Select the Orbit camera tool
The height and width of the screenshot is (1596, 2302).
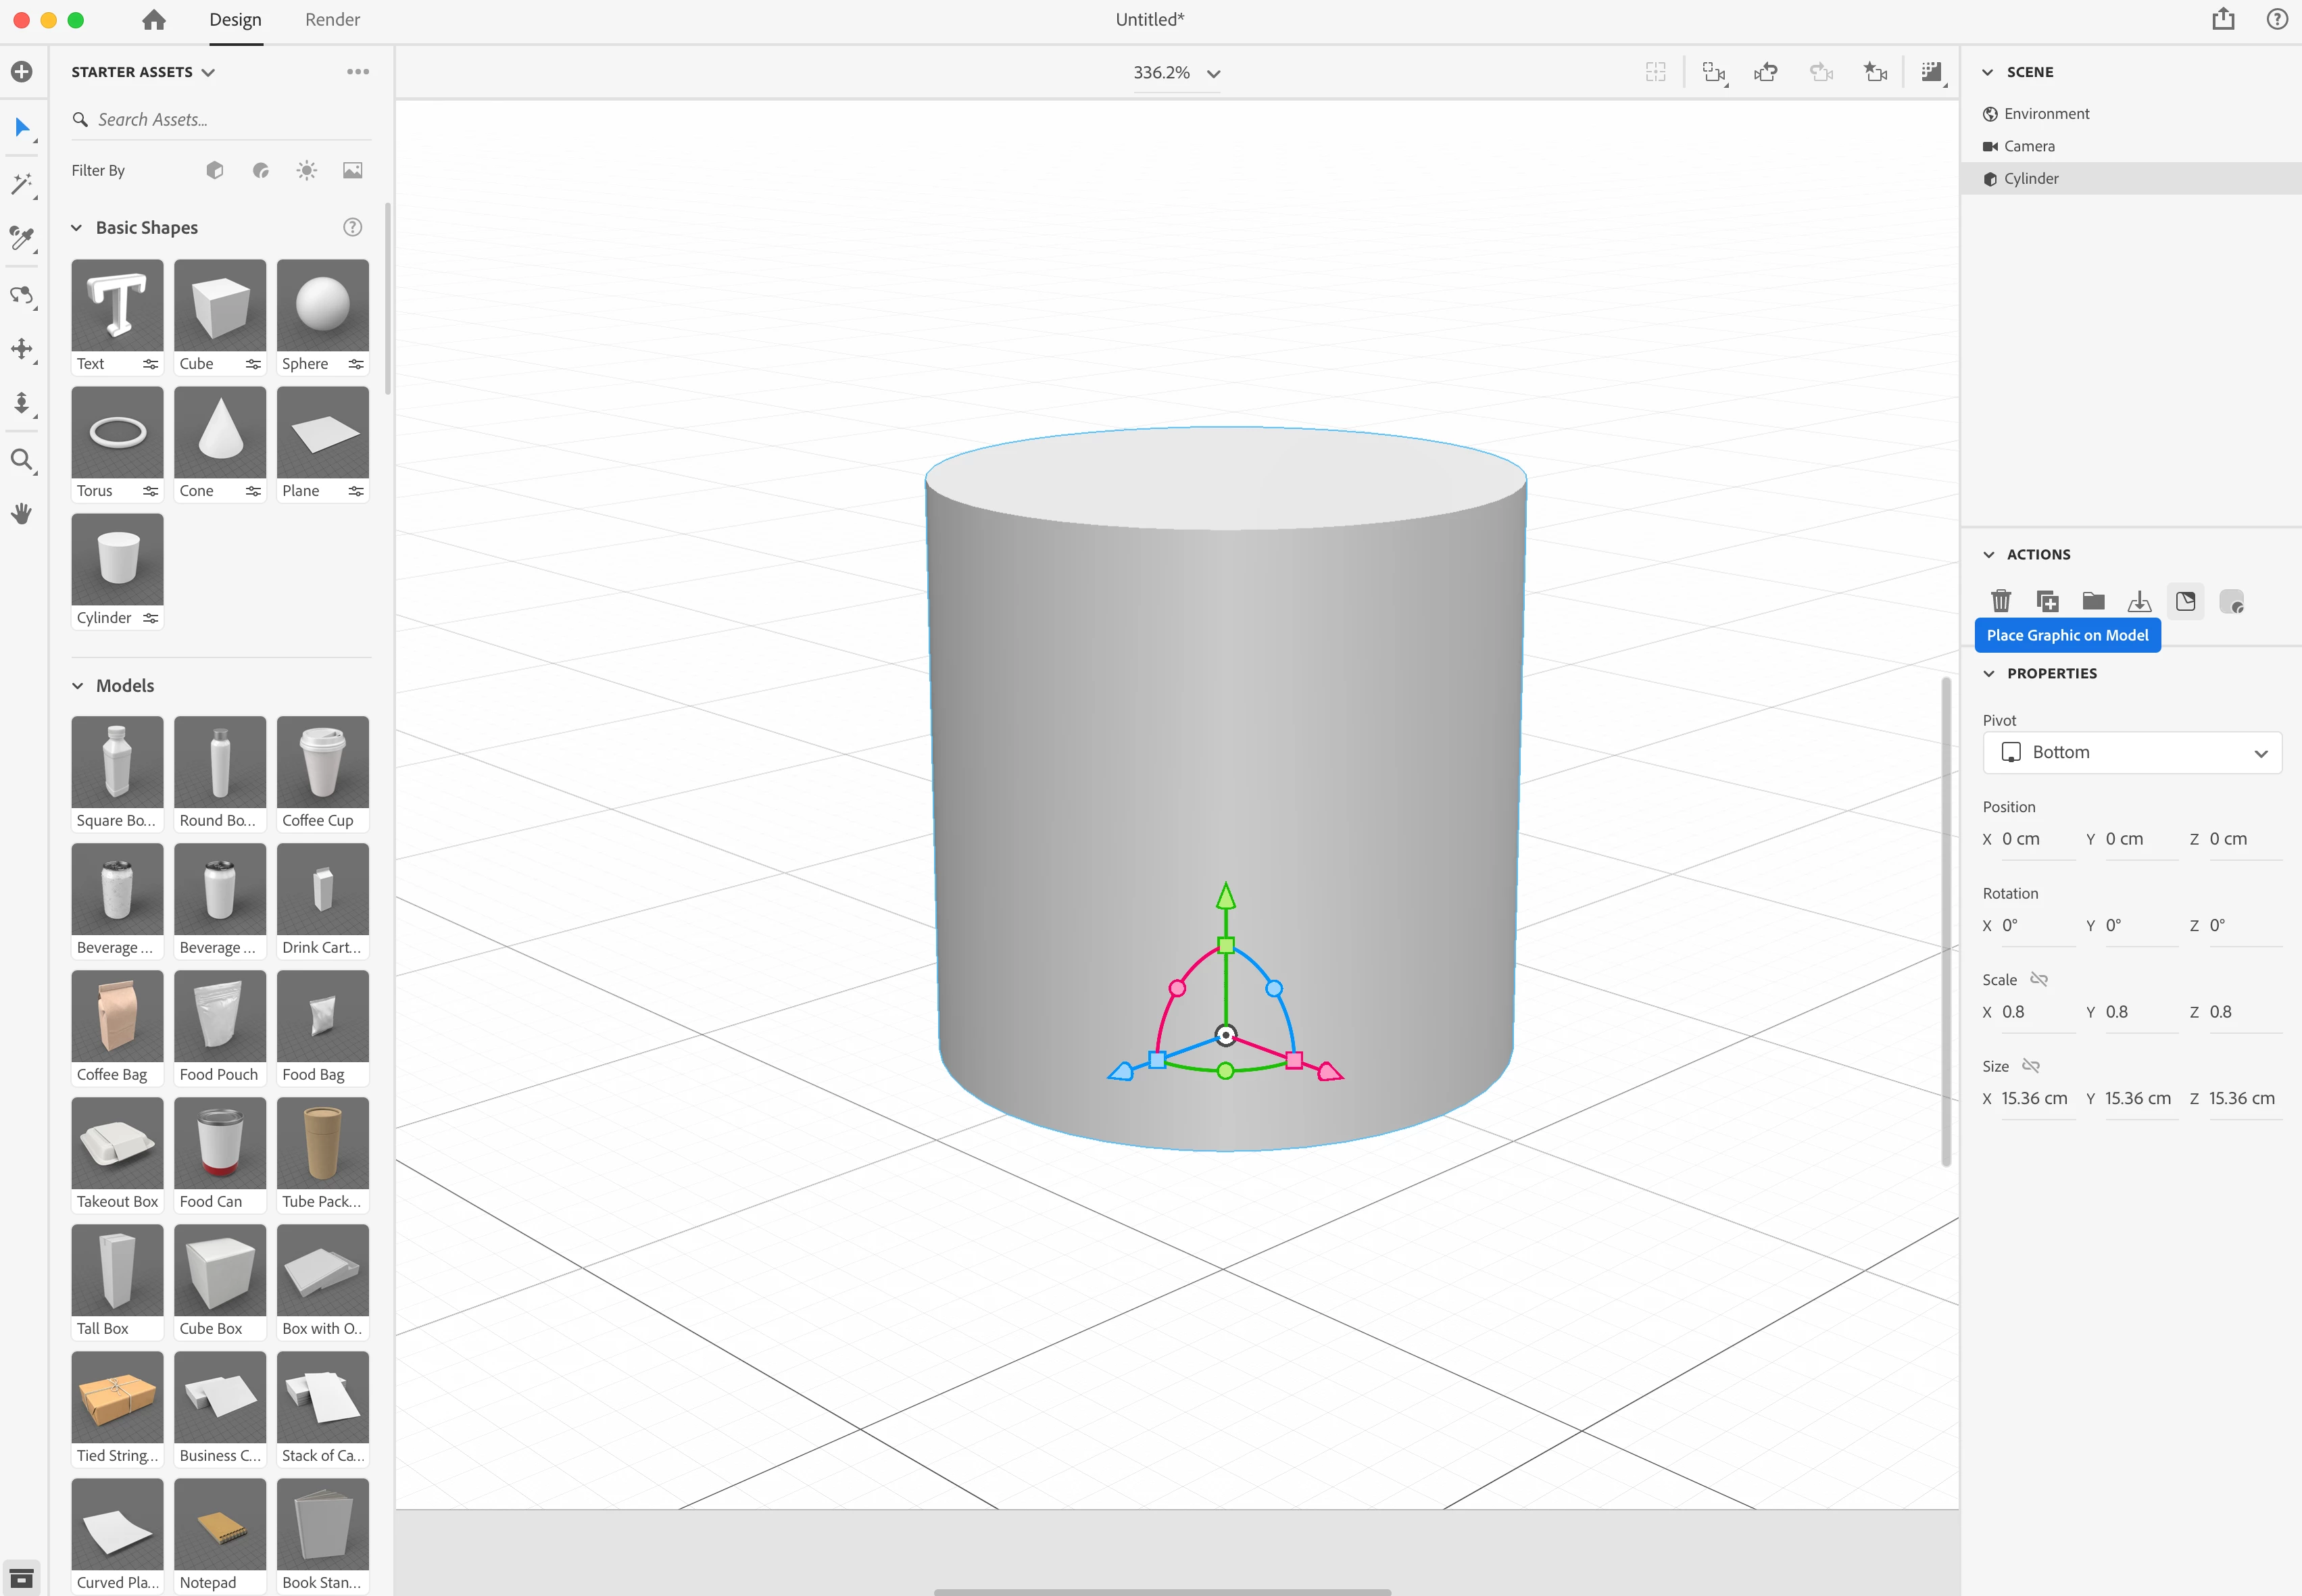(21, 295)
